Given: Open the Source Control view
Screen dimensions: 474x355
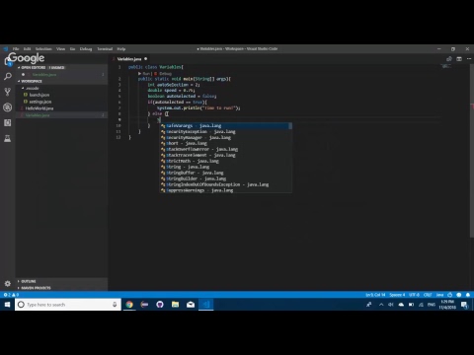Looking at the screenshot, I should click(8, 92).
